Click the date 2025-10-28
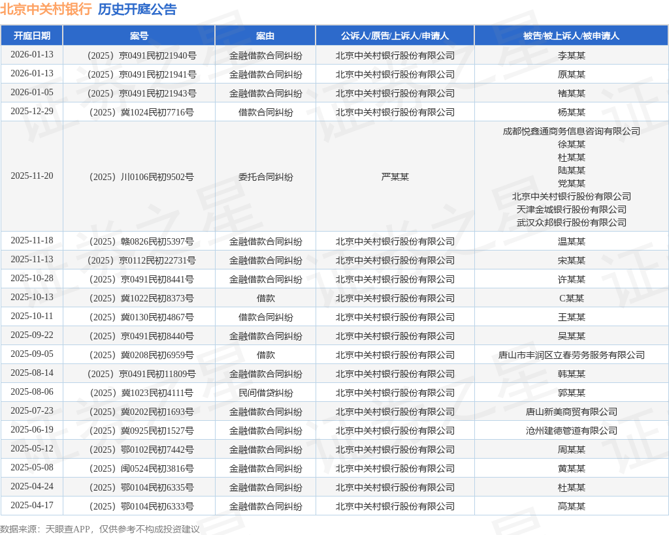This screenshot has height=535, width=669. [x=32, y=278]
